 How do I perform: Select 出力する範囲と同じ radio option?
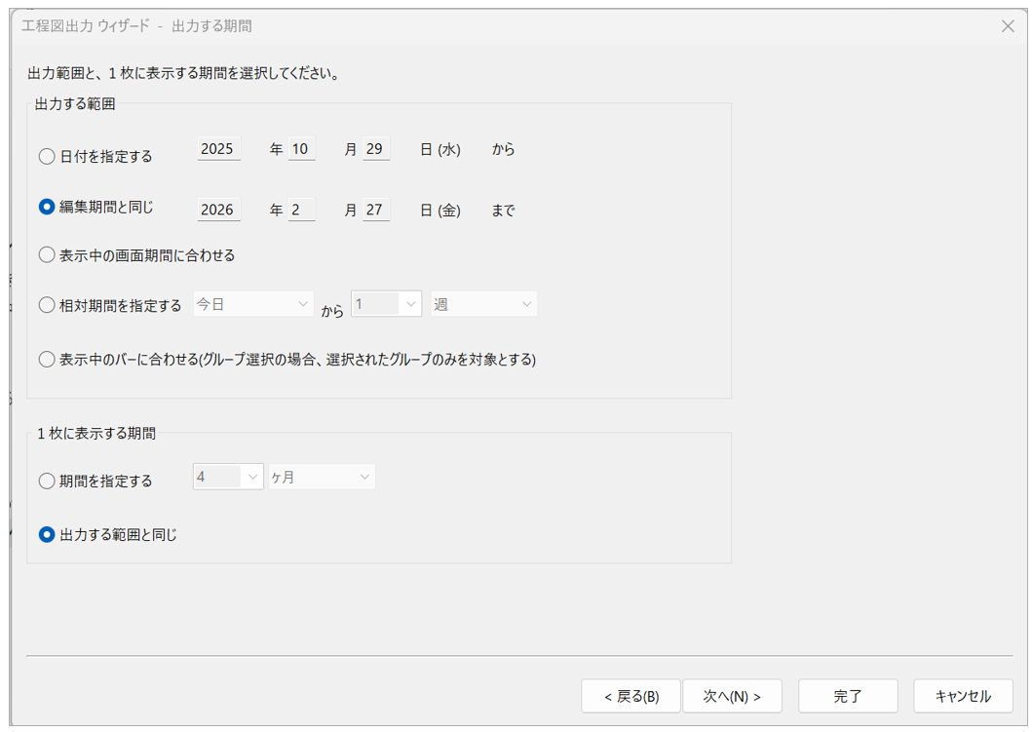[47, 534]
